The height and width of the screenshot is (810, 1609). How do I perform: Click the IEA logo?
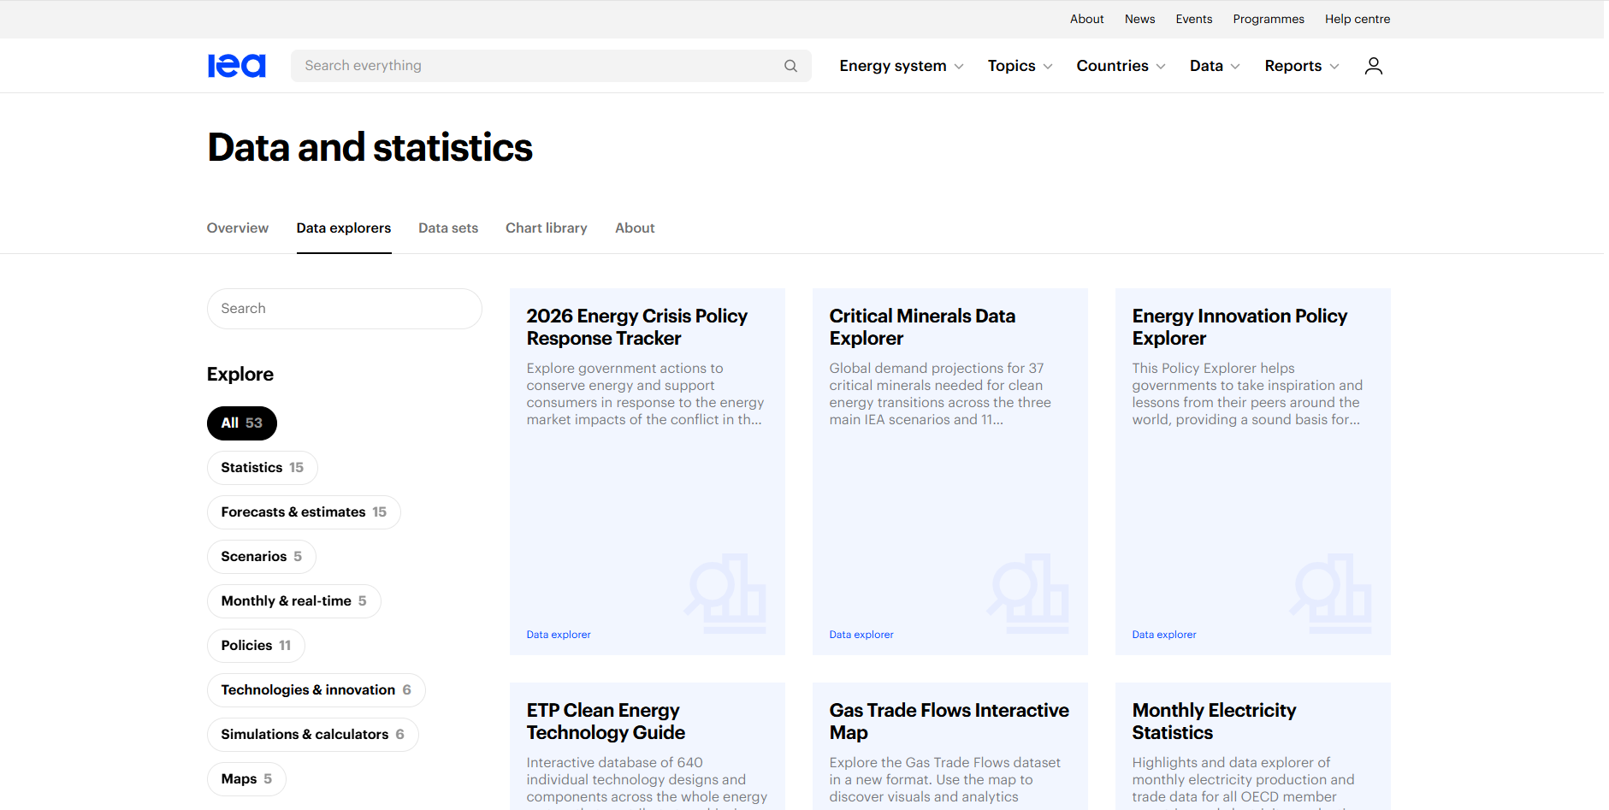[237, 66]
